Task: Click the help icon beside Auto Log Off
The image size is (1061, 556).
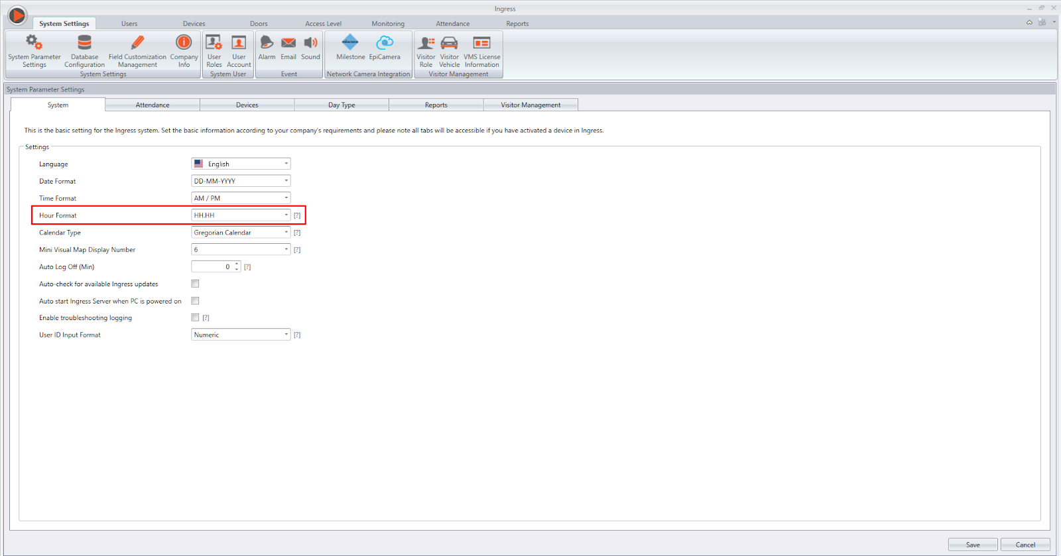Action: [247, 267]
